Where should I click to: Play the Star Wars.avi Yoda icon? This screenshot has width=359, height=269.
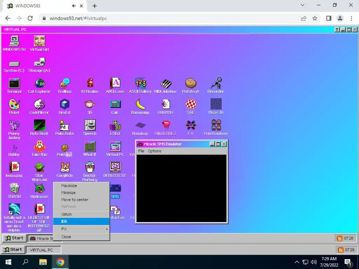[x=39, y=172]
